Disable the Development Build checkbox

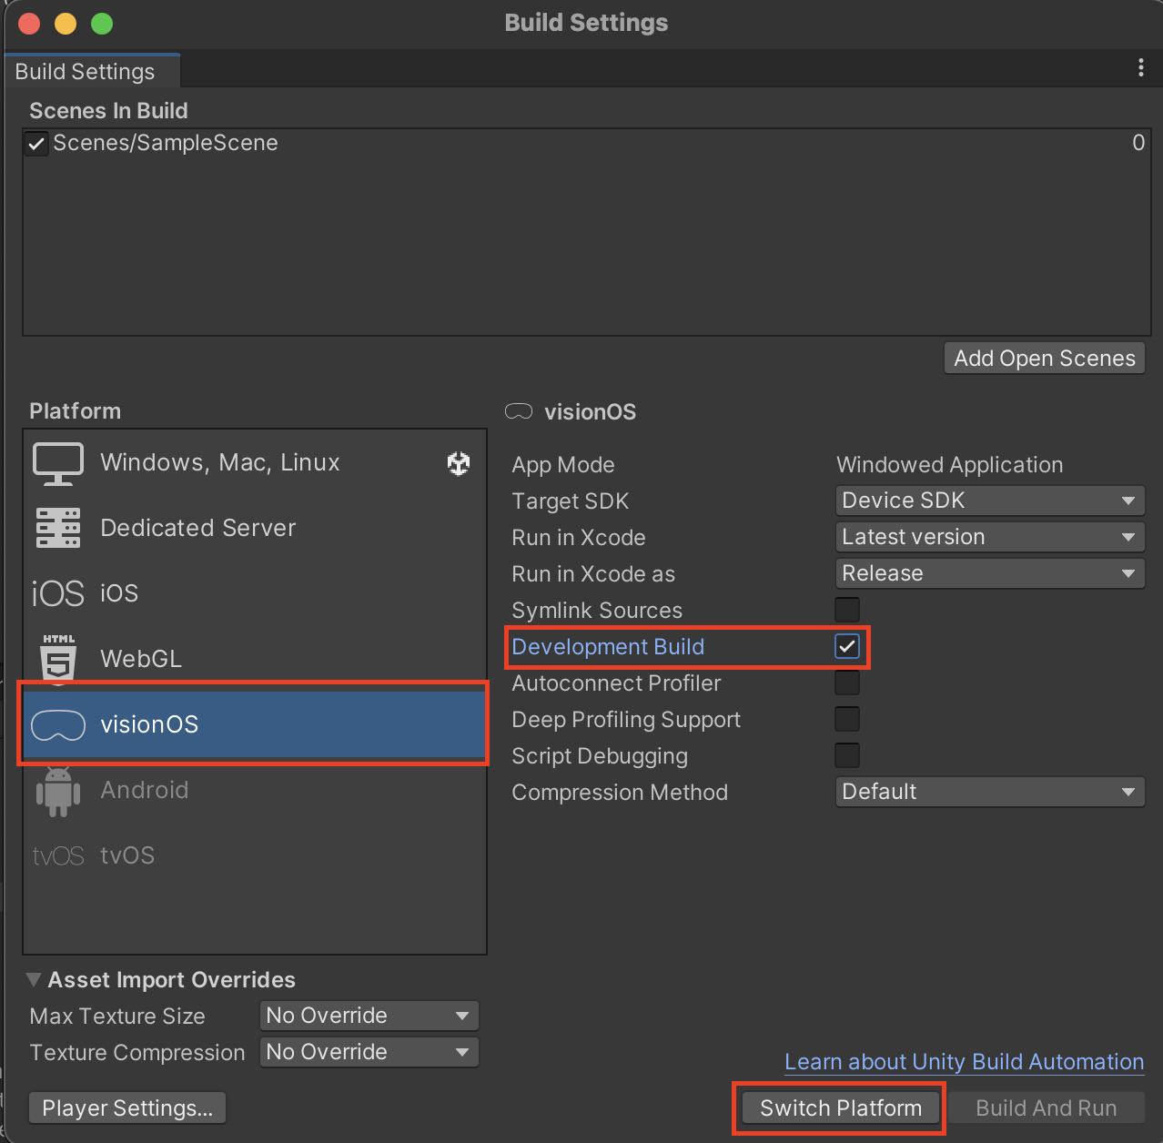point(846,646)
